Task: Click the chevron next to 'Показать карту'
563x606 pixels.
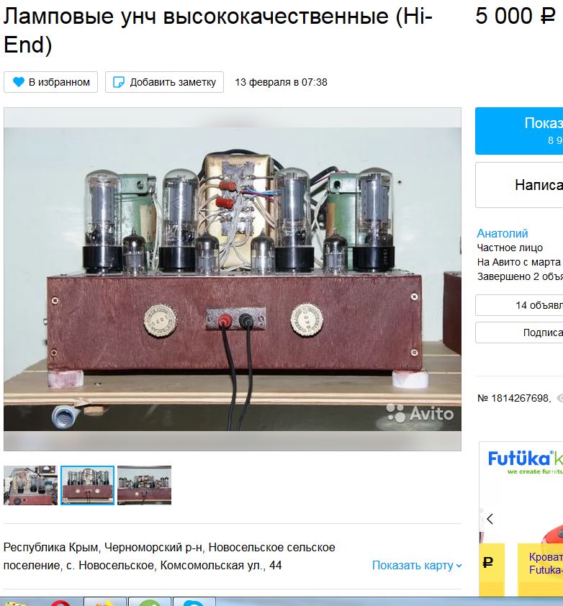Action: (x=459, y=566)
